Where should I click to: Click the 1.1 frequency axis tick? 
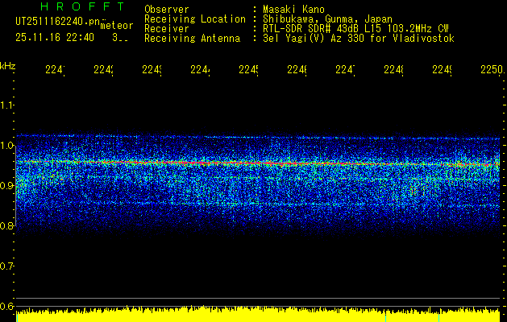pos(7,105)
